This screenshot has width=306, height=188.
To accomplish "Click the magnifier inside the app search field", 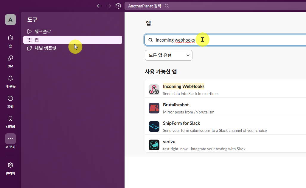I will [150, 40].
